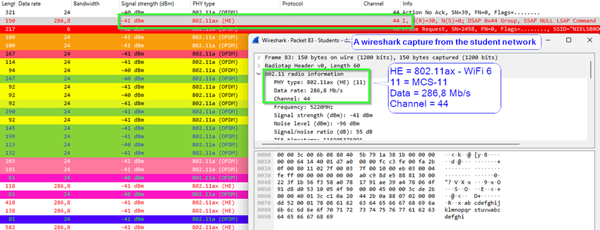600x230 pixels.
Task: Click hex dump row at offset 0000
Action: pyautogui.click(x=379, y=155)
